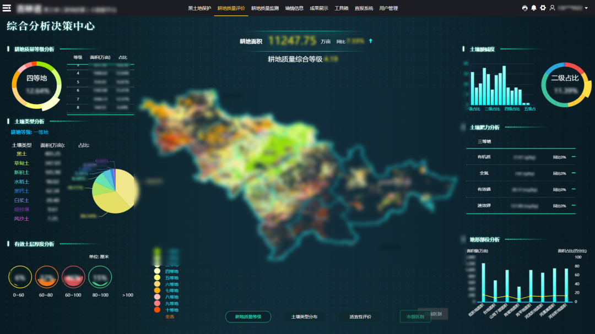
Task: Click the 二级占比 donut chart
Action: pyautogui.click(x=565, y=85)
